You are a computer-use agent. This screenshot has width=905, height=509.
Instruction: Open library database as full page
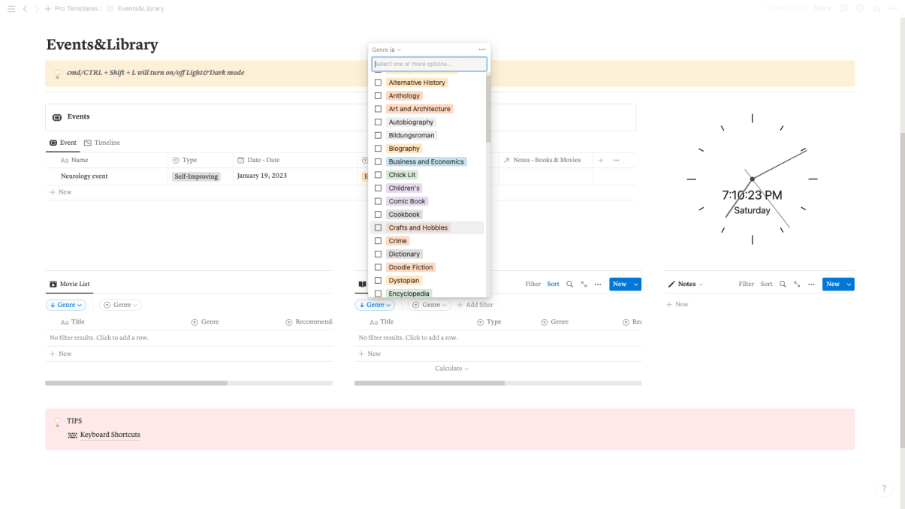pos(584,284)
